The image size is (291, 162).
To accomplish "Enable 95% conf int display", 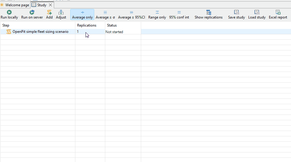I will [x=179, y=14].
